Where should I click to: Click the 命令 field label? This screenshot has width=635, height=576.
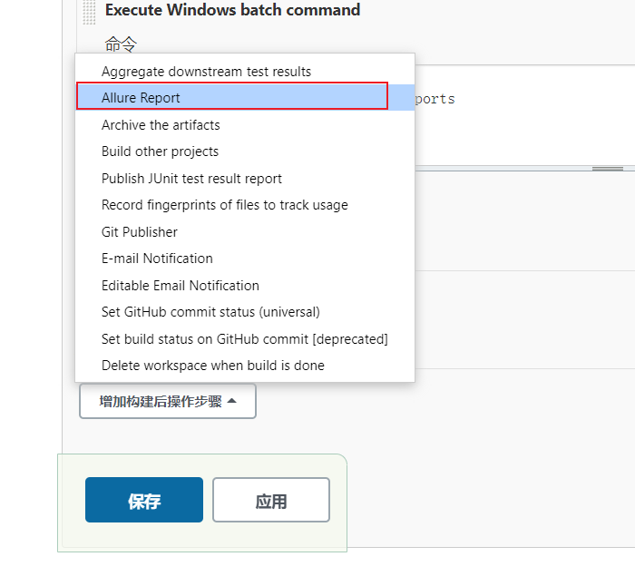pos(121,44)
